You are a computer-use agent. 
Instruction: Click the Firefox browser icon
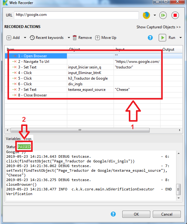(146, 15)
